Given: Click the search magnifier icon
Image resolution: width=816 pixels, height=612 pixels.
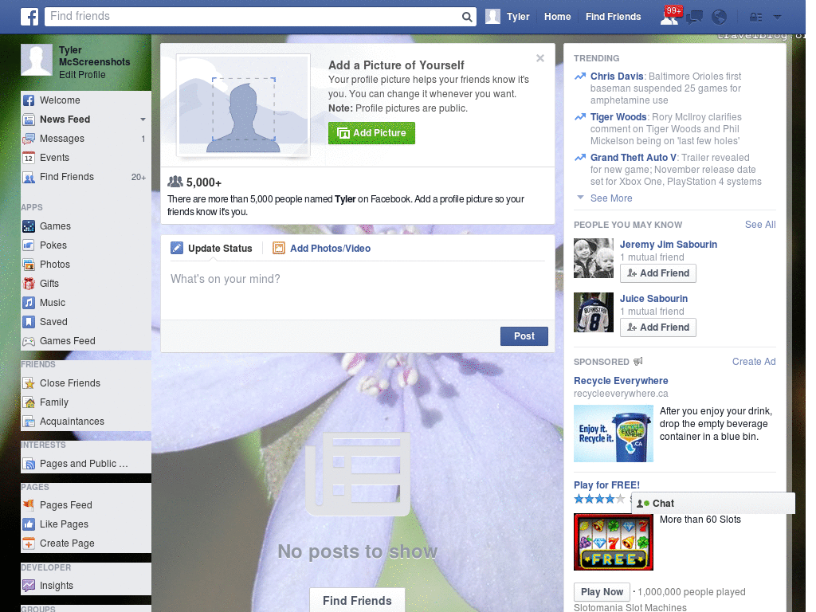Looking at the screenshot, I should [x=467, y=17].
